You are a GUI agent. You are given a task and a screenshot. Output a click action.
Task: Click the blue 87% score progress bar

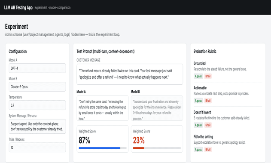103,148
